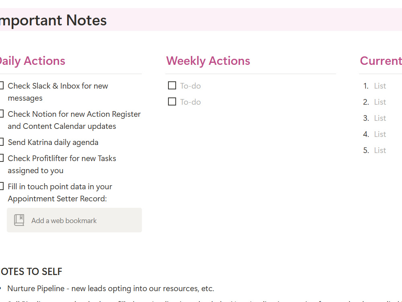Tick the Check Profitlifter for new Tasks checkbox
The image size is (402, 302).
[1, 158]
